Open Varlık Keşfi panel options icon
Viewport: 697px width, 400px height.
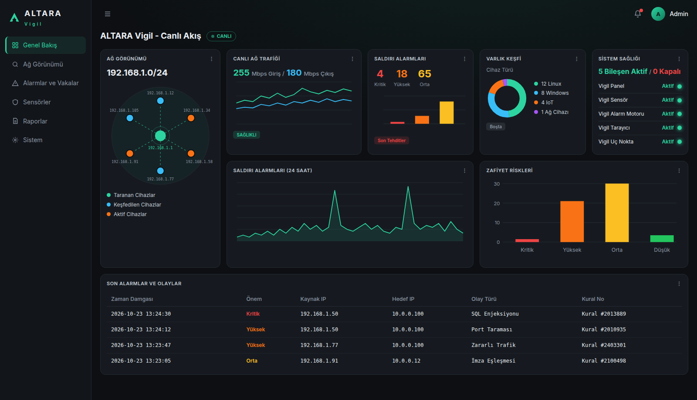coord(576,59)
